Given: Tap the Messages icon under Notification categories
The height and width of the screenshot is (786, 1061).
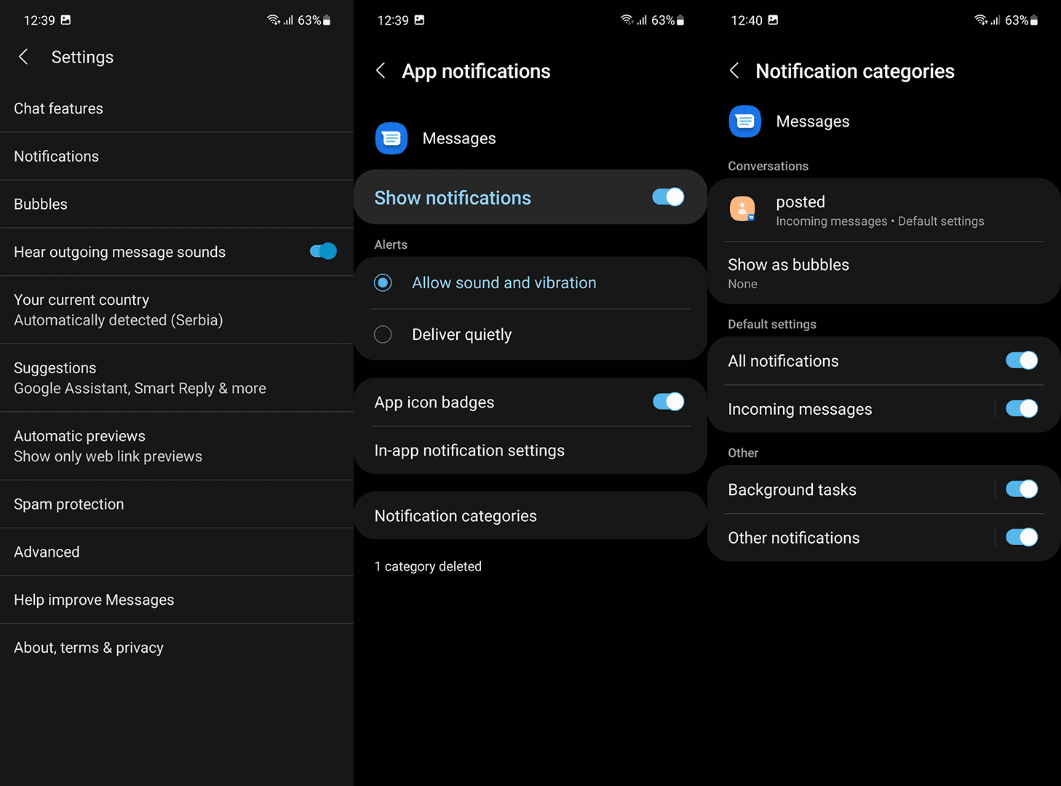Looking at the screenshot, I should [x=744, y=122].
